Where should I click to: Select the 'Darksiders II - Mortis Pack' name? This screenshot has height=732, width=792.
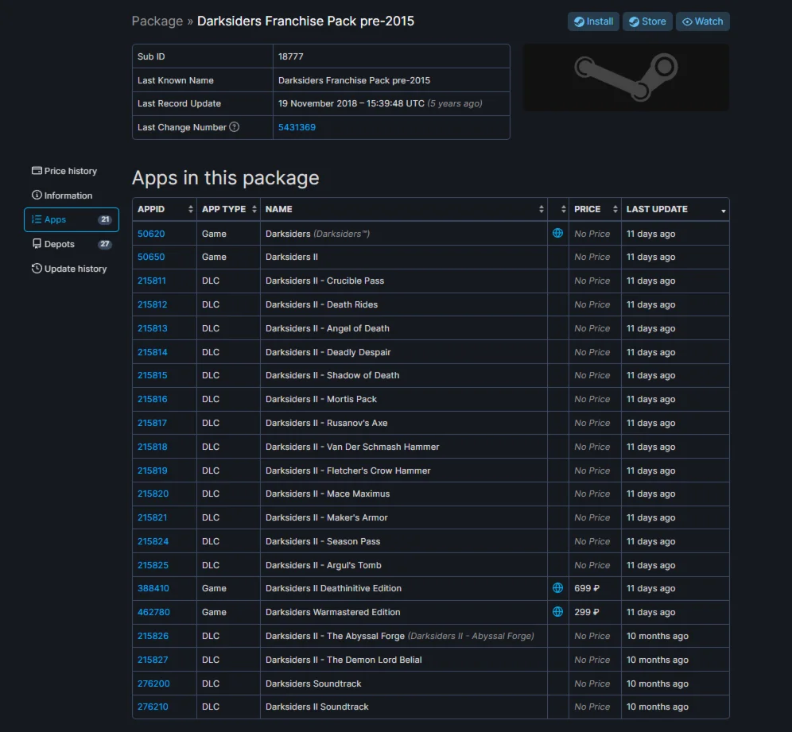click(x=321, y=399)
